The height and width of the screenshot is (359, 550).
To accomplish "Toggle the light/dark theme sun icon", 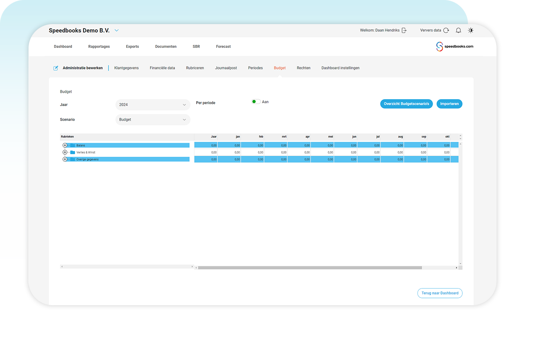I will point(471,31).
